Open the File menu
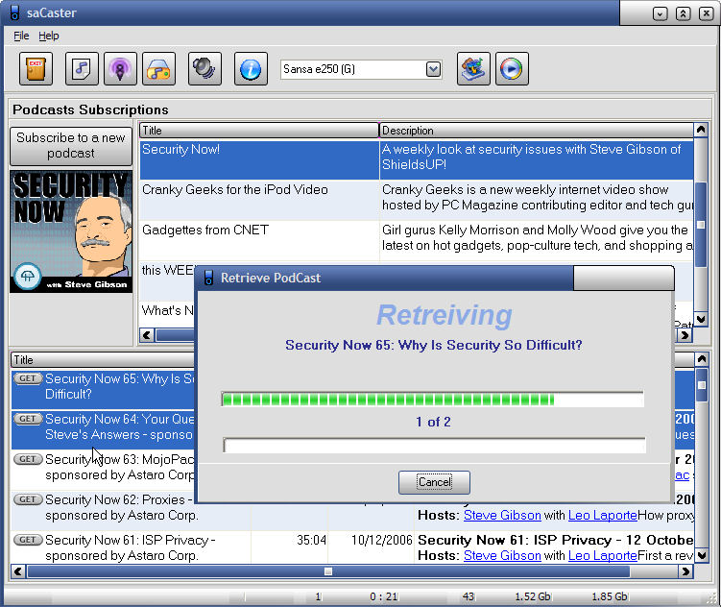 tap(21, 36)
